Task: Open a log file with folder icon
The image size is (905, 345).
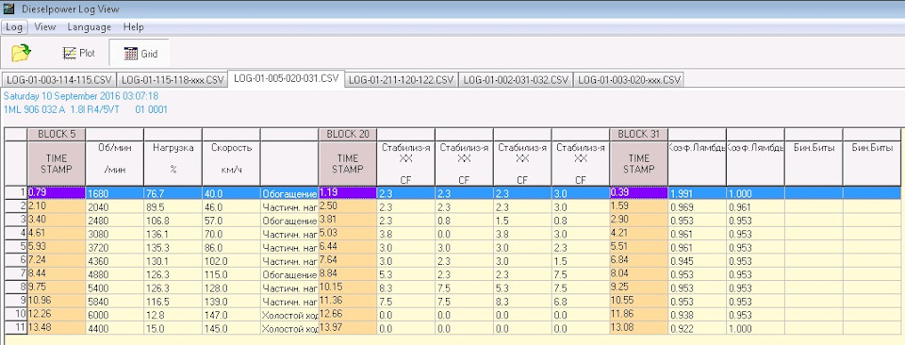Action: point(22,53)
